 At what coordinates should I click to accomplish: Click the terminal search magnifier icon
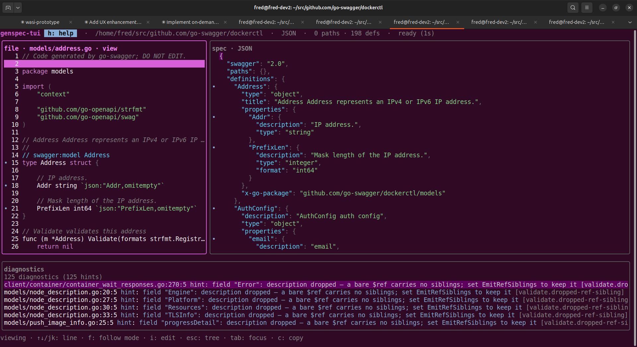tap(573, 7)
